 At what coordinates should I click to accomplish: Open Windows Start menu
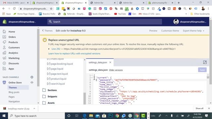click(4, 116)
